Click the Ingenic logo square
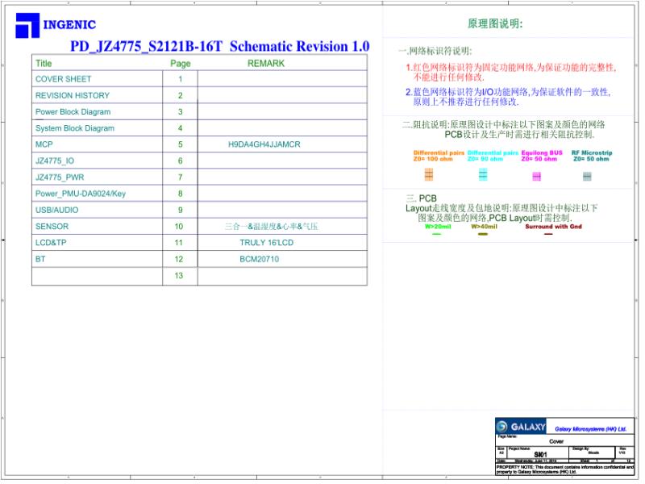645x484 pixels. click(27, 26)
